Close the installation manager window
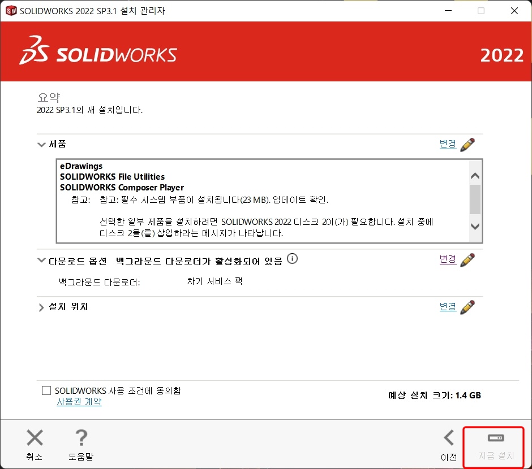 (x=514, y=11)
